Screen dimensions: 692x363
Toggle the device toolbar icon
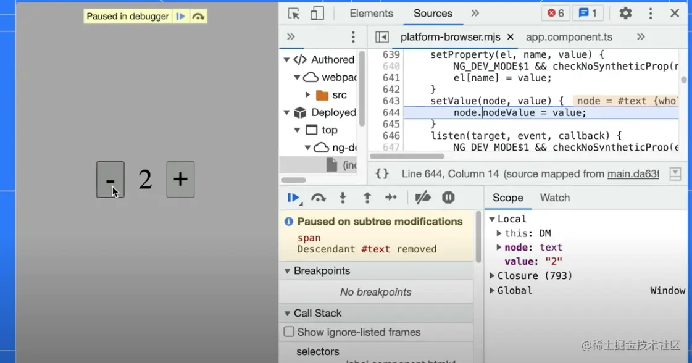click(x=317, y=13)
